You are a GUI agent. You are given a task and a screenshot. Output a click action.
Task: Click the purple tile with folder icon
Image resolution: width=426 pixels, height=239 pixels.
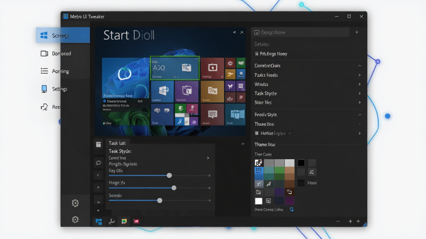coord(187,92)
